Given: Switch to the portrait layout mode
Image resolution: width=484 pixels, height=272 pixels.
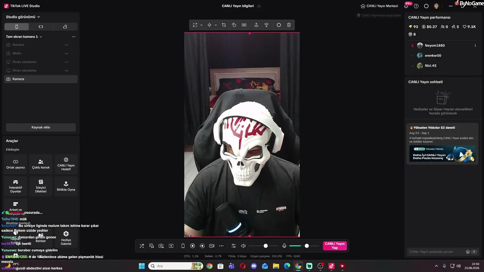Looking at the screenshot, I should click(x=17, y=27).
